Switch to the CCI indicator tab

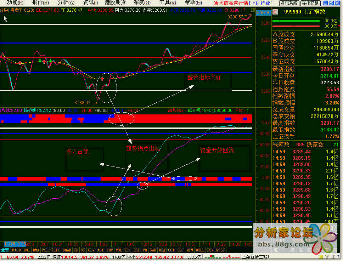pyautogui.click(x=171, y=250)
